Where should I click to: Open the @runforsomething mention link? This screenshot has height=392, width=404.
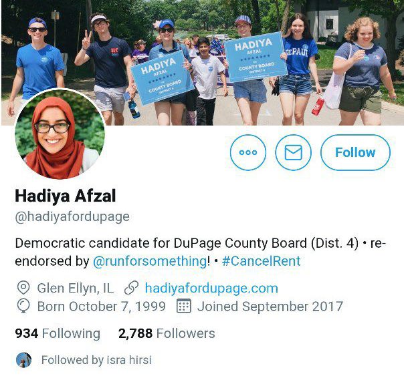point(149,261)
